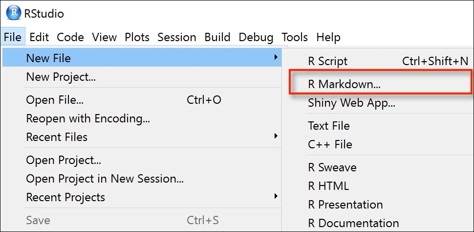This screenshot has height=232, width=474.
Task: Click Open File... menu entry
Action: click(55, 100)
